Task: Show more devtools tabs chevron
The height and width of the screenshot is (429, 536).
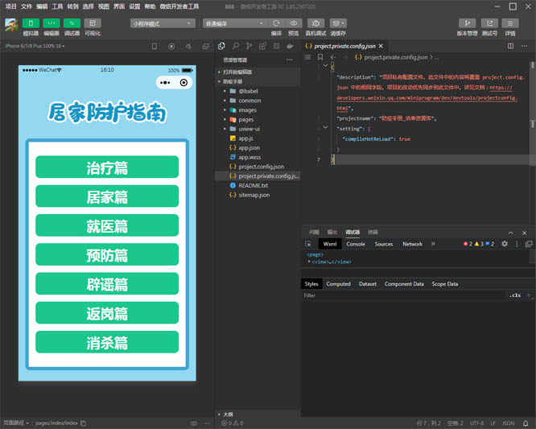Action: (x=433, y=244)
